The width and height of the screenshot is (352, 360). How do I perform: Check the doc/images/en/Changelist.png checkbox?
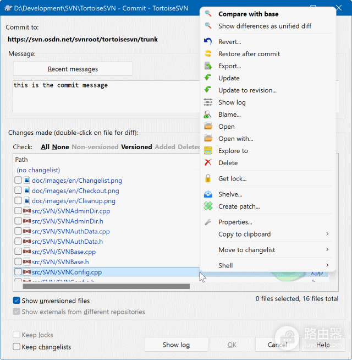[x=18, y=180]
